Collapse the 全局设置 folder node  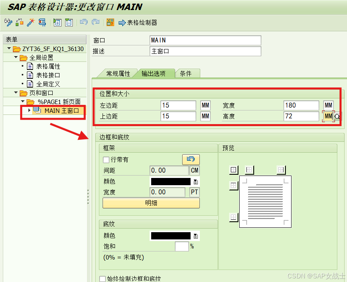[x=16, y=57]
